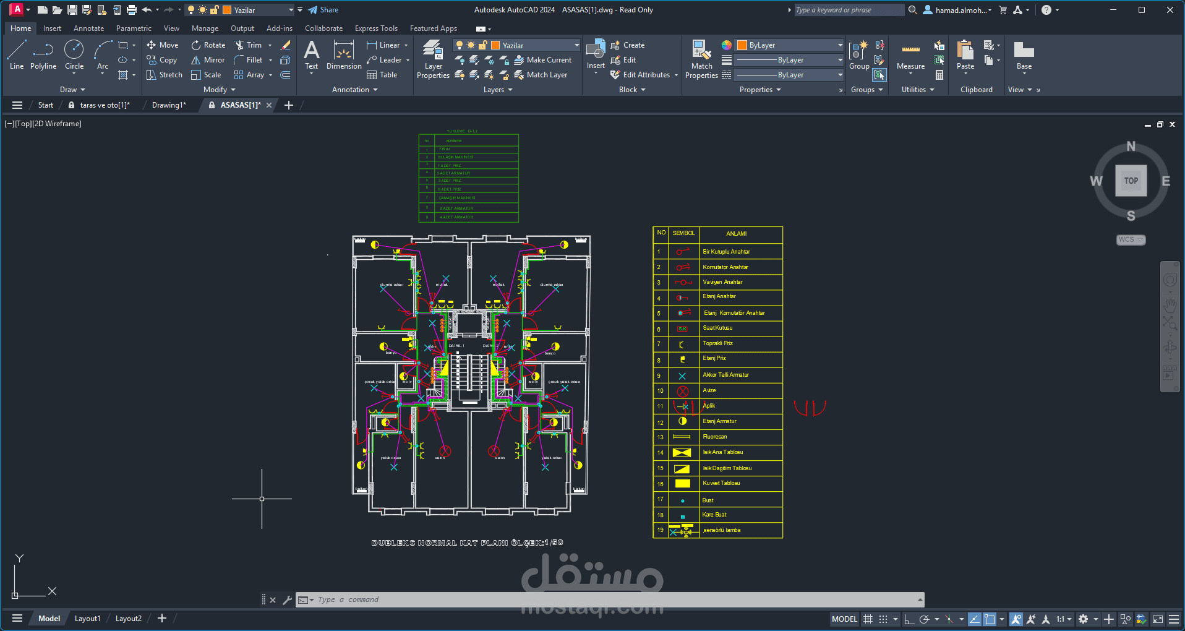
Task: Open Layer Properties manager
Action: [433, 59]
